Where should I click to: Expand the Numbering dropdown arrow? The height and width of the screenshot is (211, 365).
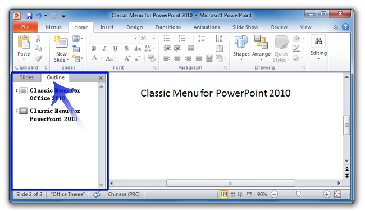(x=189, y=38)
